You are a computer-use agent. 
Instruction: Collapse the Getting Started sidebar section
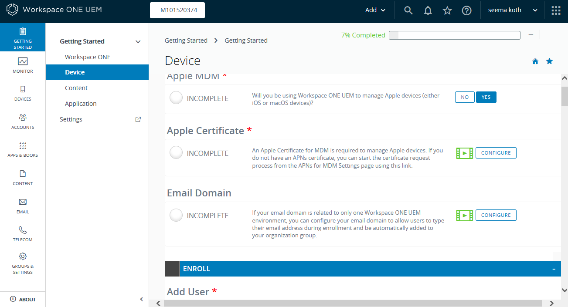click(x=138, y=42)
